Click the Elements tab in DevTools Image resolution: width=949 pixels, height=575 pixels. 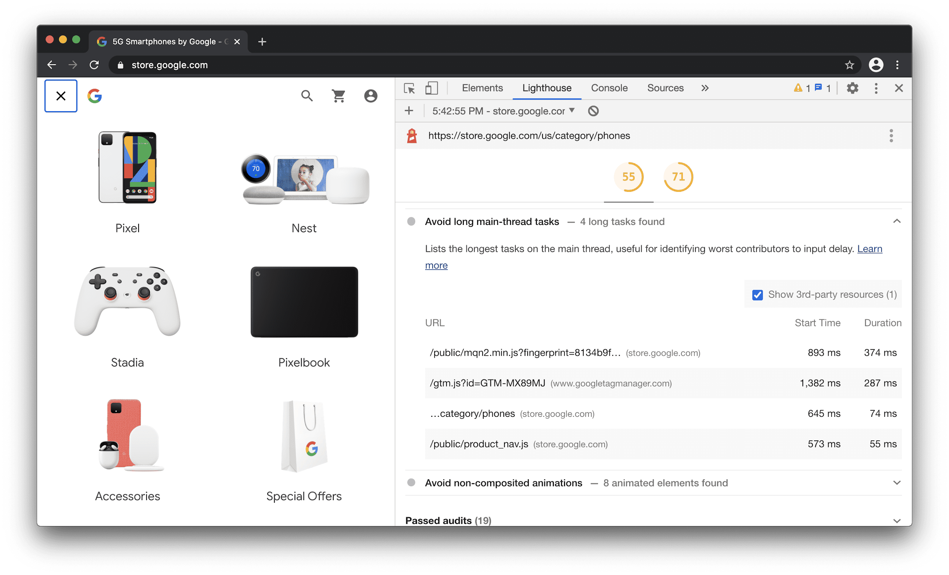point(481,88)
